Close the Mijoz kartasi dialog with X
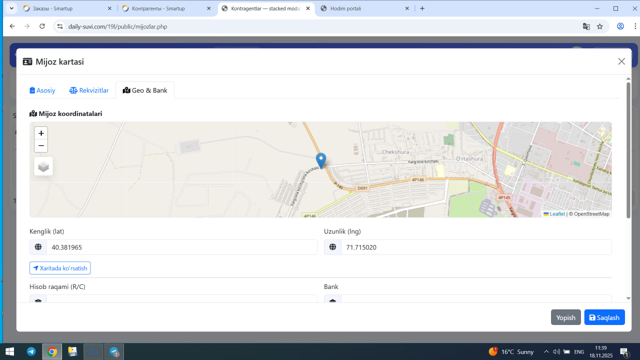Viewport: 640px width, 360px height. tap(621, 61)
